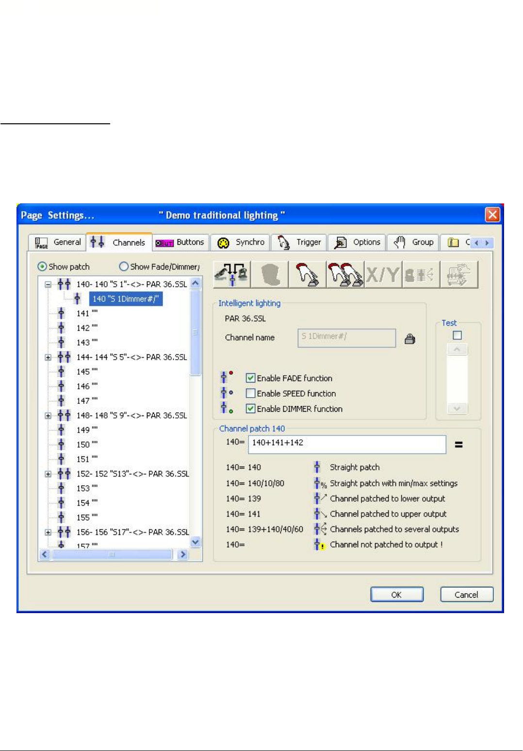The width and height of the screenshot is (523, 751).
Task: Close the Page Settings dialog
Action: click(x=492, y=215)
